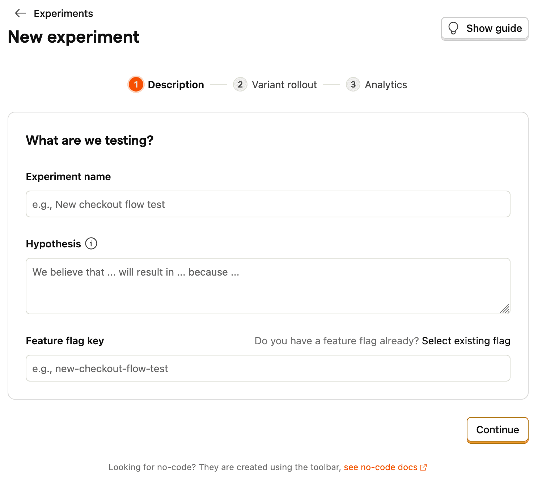Click the Show guide button
This screenshot has width=542, height=481.
point(485,28)
